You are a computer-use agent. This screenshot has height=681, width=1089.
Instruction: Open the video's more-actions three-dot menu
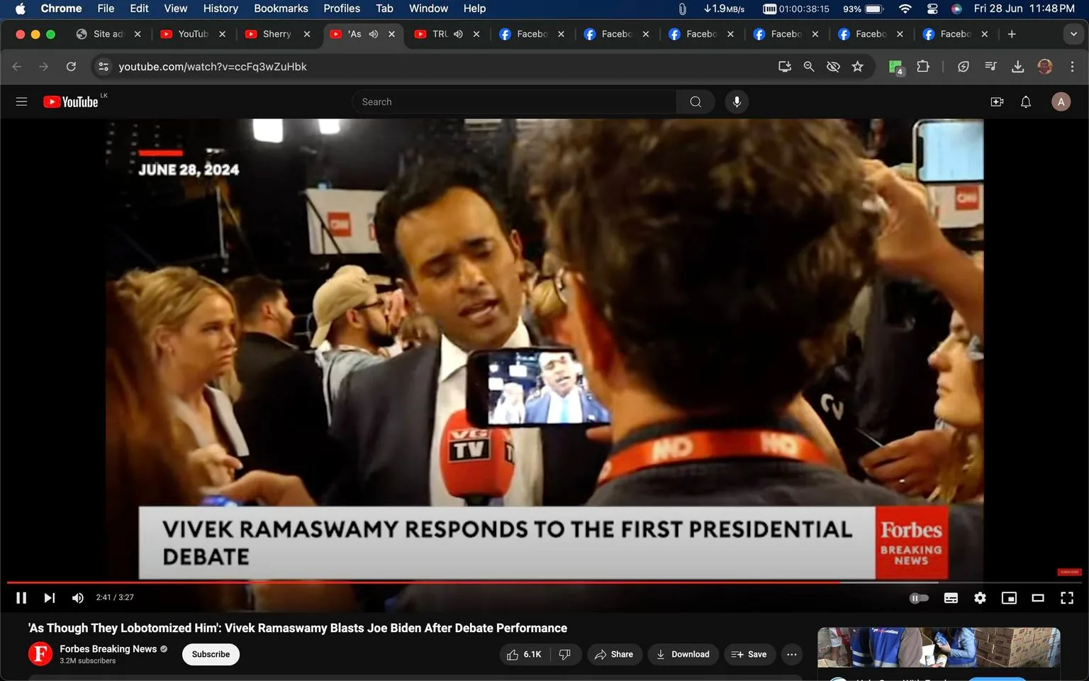pos(791,654)
